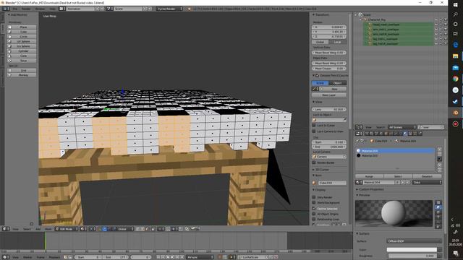Screen dimensions: 463x260
Task: Toggle World Background option
Action: click(314, 203)
